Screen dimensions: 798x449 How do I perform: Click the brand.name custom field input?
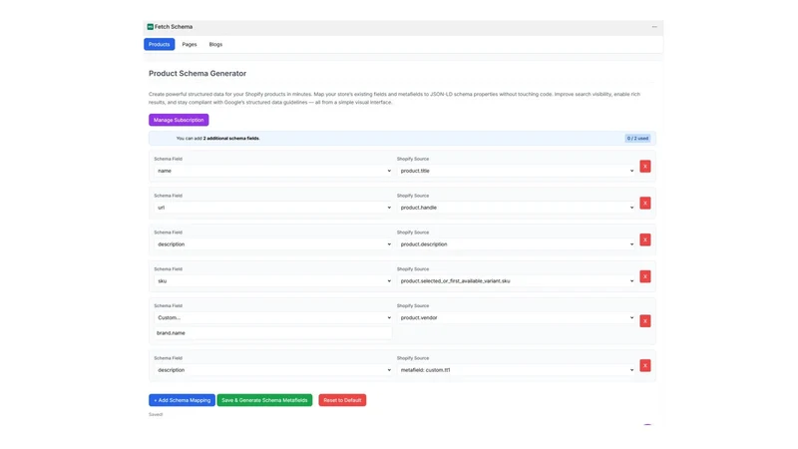pos(273,333)
